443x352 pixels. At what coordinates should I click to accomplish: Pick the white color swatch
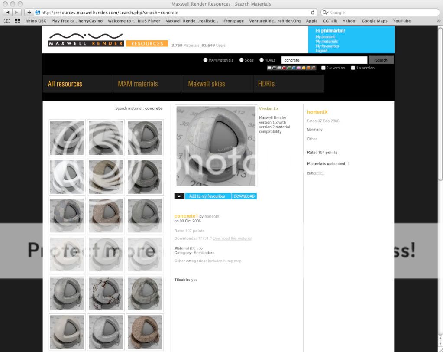point(269,68)
